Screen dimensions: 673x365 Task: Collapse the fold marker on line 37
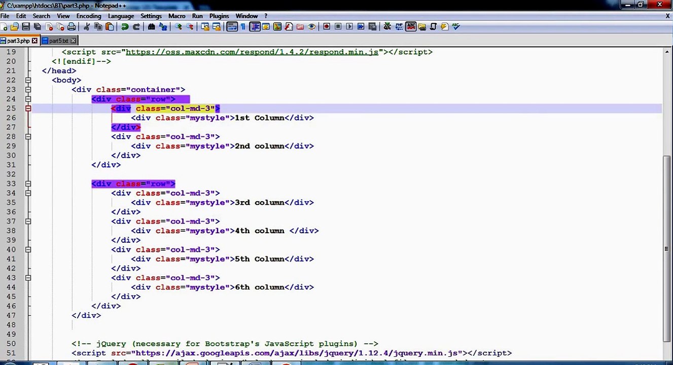coord(28,222)
